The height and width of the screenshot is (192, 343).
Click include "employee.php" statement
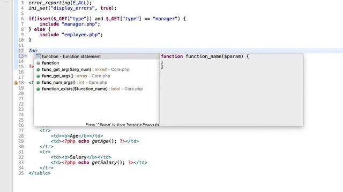[x=71, y=35]
